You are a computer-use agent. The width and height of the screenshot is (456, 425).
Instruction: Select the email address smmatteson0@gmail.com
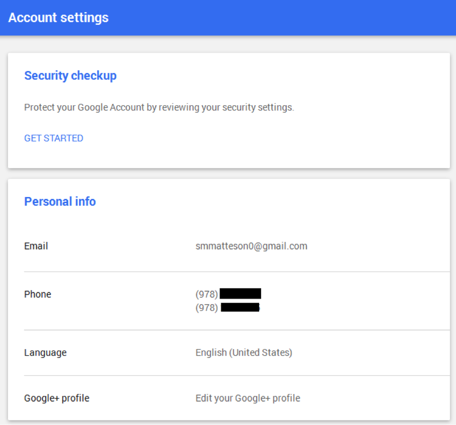click(x=251, y=246)
